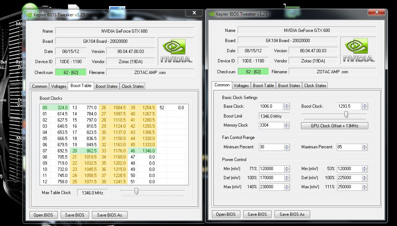The width and height of the screenshot is (397, 226).
Task: Click NVIDIA logo in right window
Action: coord(358,50)
